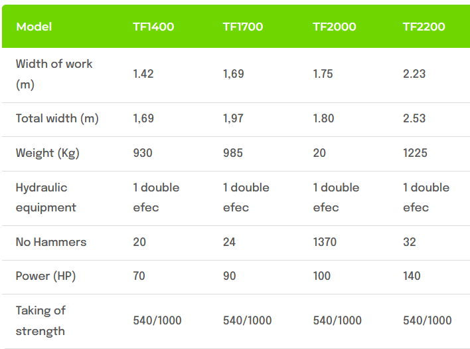Select the TF1700 column header
This screenshot has height=349, width=470.
pos(243,27)
